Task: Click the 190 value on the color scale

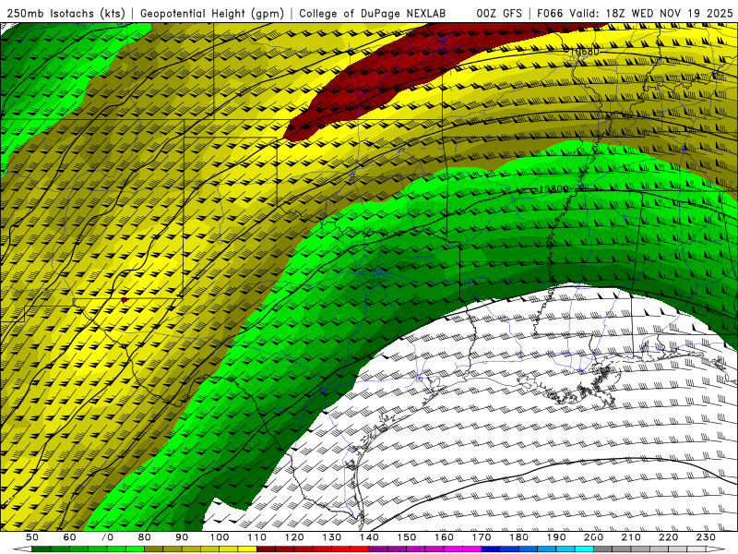Action: (x=556, y=537)
